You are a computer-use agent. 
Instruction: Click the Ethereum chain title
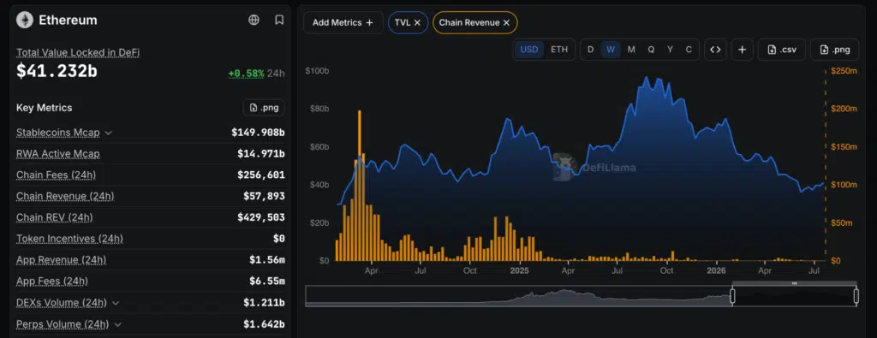click(68, 21)
